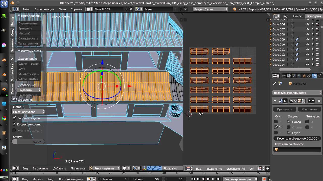Image resolution: width=323 pixels, height=181 pixels.
Task: Click the red record button in the timeline
Action: coord(264,179)
